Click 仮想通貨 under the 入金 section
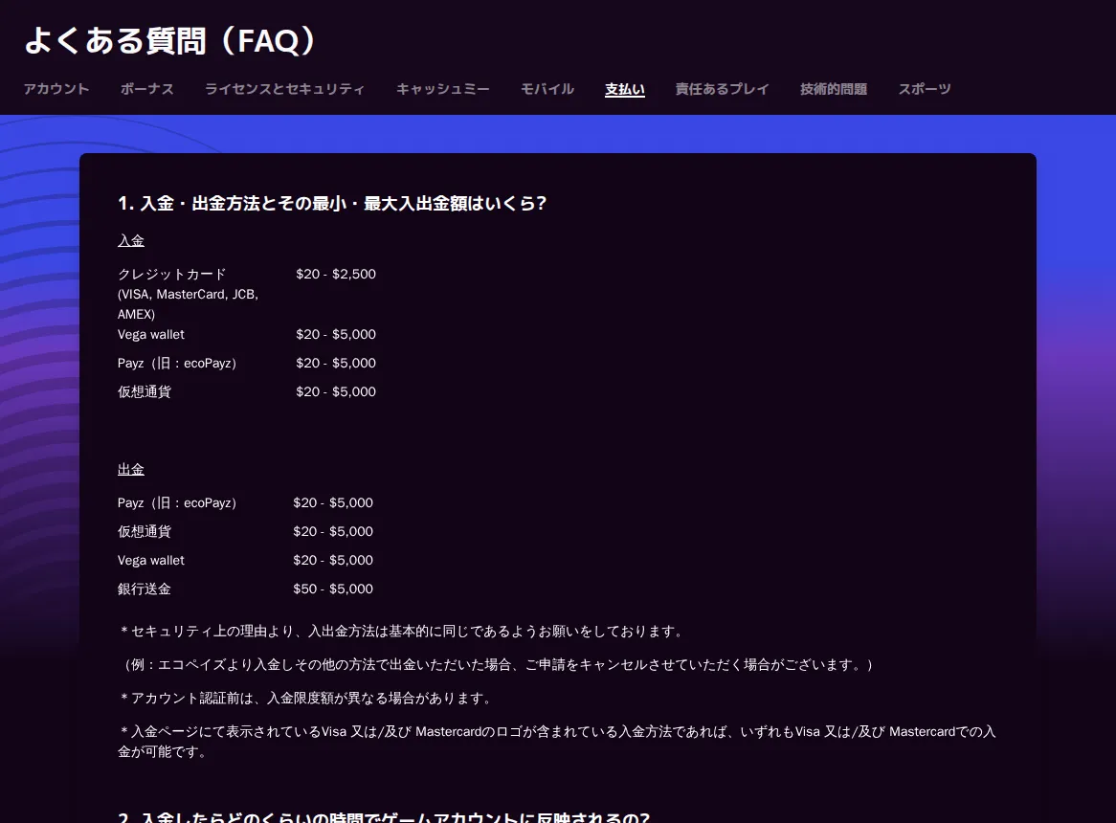The image size is (1116, 823). coord(145,392)
